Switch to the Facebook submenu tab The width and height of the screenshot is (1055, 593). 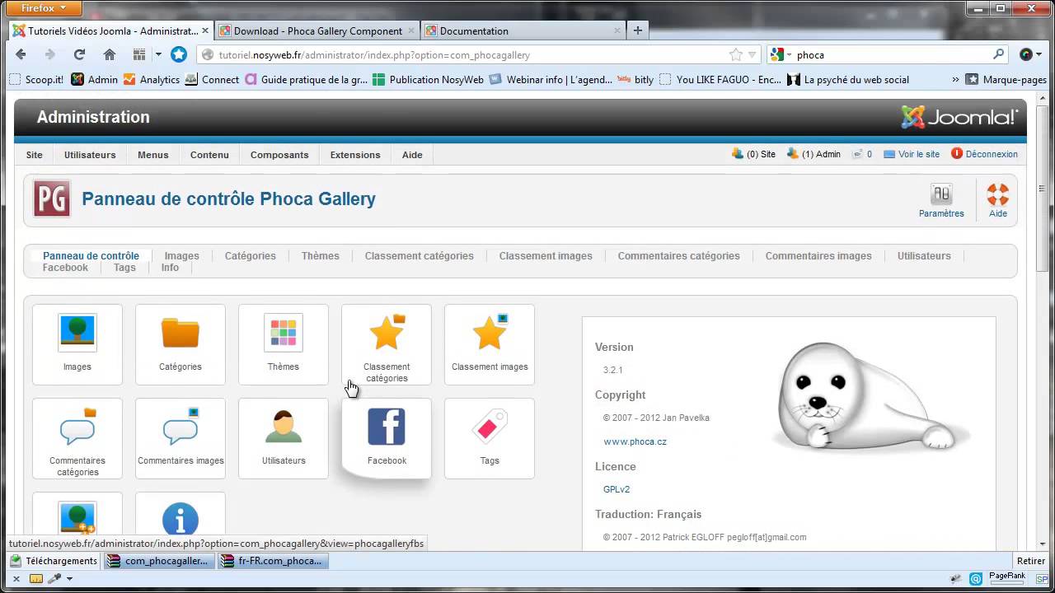coord(65,268)
